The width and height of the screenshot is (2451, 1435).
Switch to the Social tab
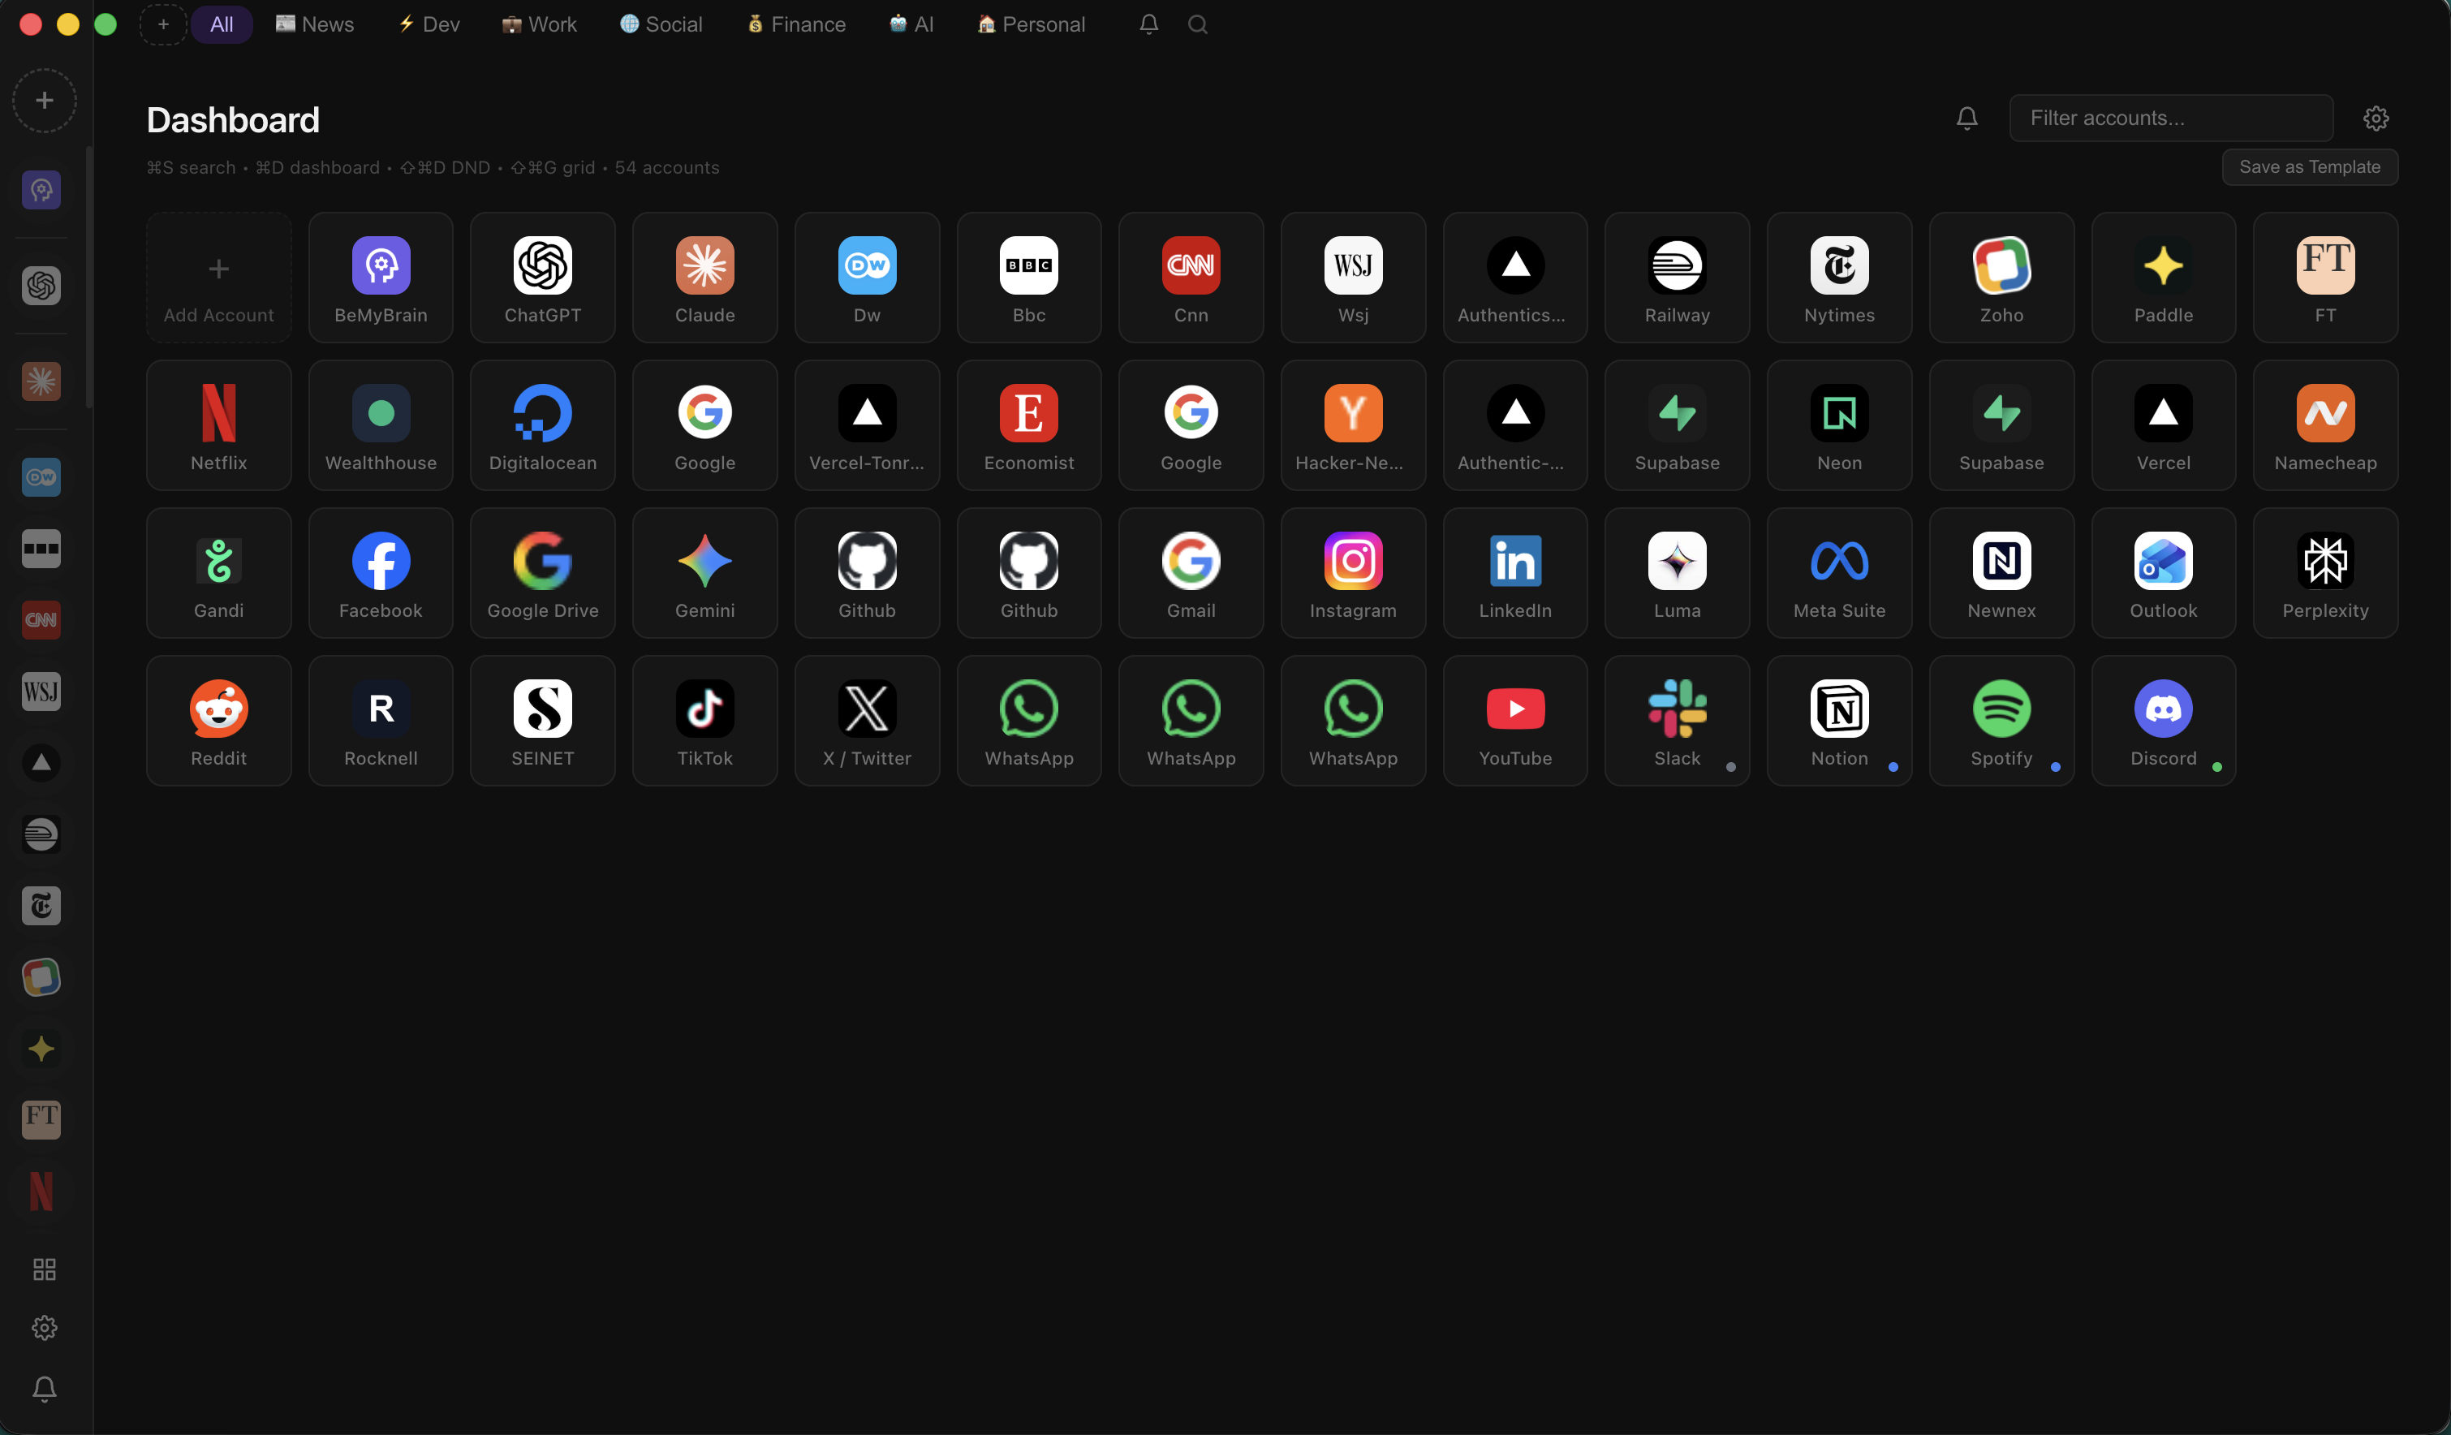coord(661,24)
